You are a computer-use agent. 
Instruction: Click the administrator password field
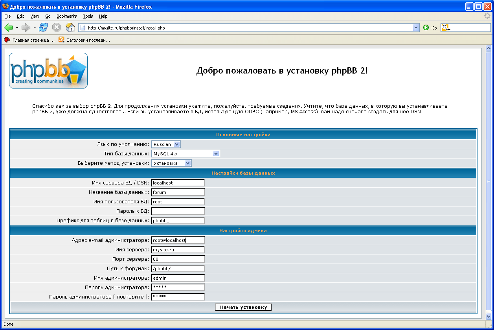pos(178,287)
